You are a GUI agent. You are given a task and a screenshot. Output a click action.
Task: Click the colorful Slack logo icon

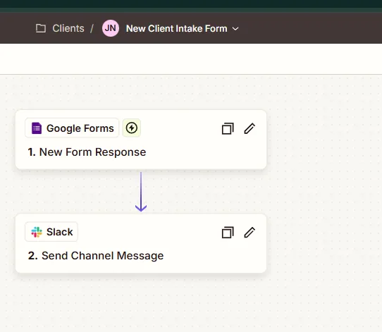(37, 232)
